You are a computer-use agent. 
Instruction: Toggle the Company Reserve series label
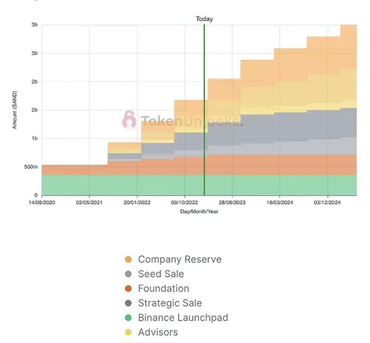click(180, 259)
